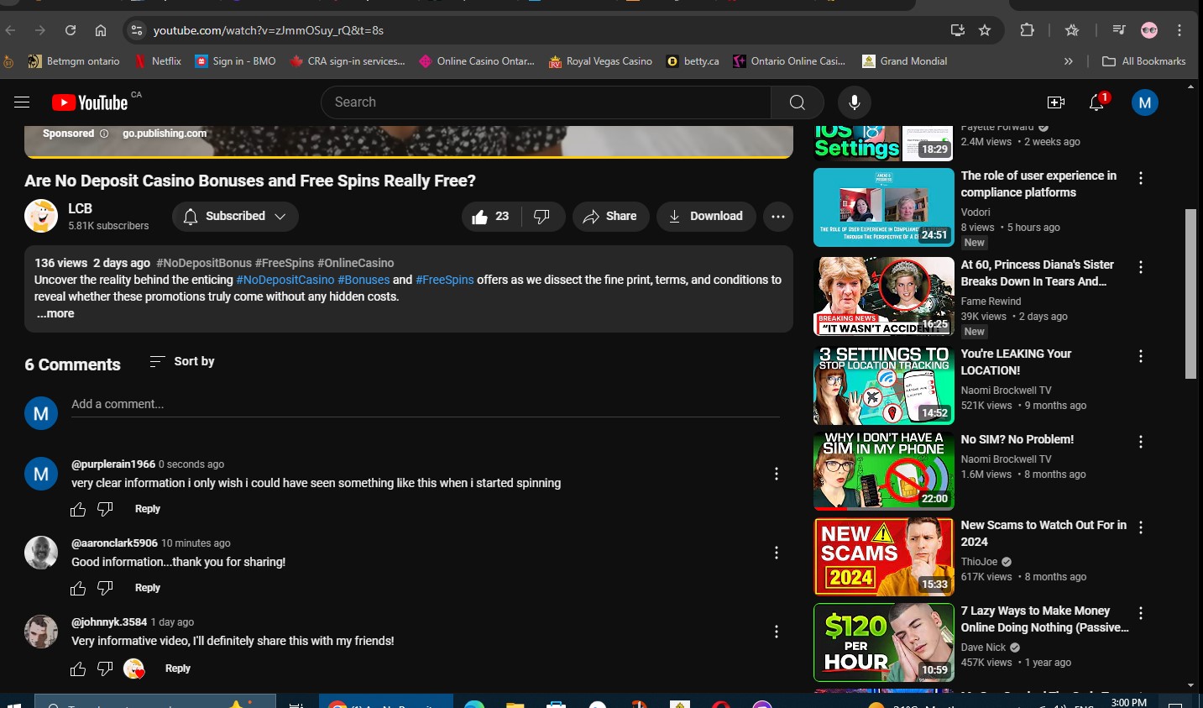Bookmark this page with the star
This screenshot has height=708, width=1203.
click(985, 30)
